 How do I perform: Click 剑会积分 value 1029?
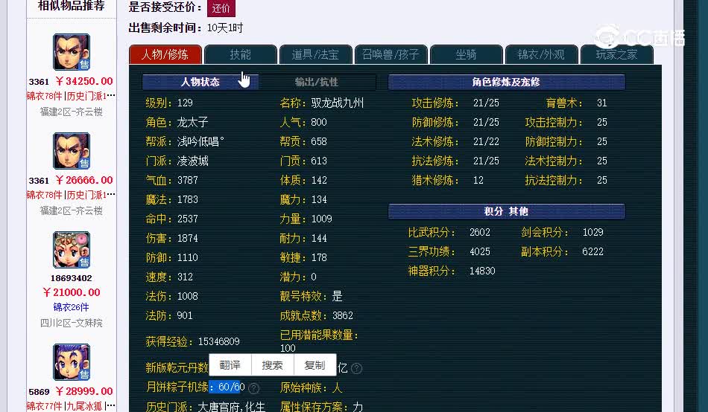[593, 232]
